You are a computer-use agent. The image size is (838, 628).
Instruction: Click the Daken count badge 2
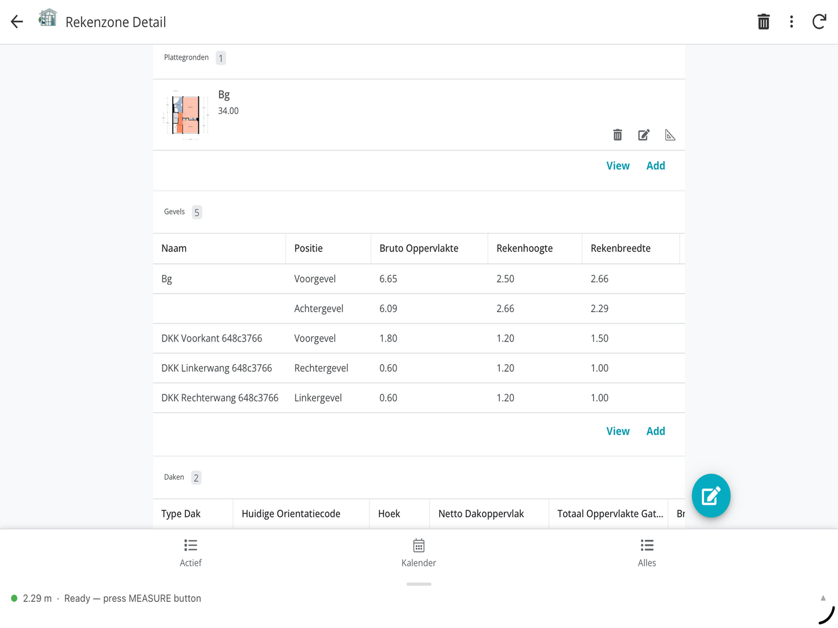(x=196, y=478)
